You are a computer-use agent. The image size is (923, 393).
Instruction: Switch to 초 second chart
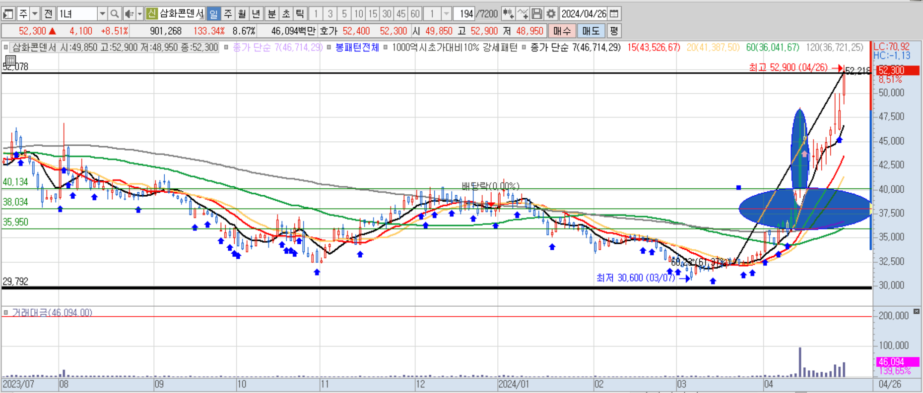pyautogui.click(x=286, y=14)
